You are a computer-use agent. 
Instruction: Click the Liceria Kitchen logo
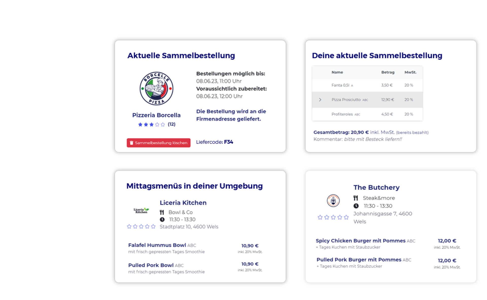(141, 211)
